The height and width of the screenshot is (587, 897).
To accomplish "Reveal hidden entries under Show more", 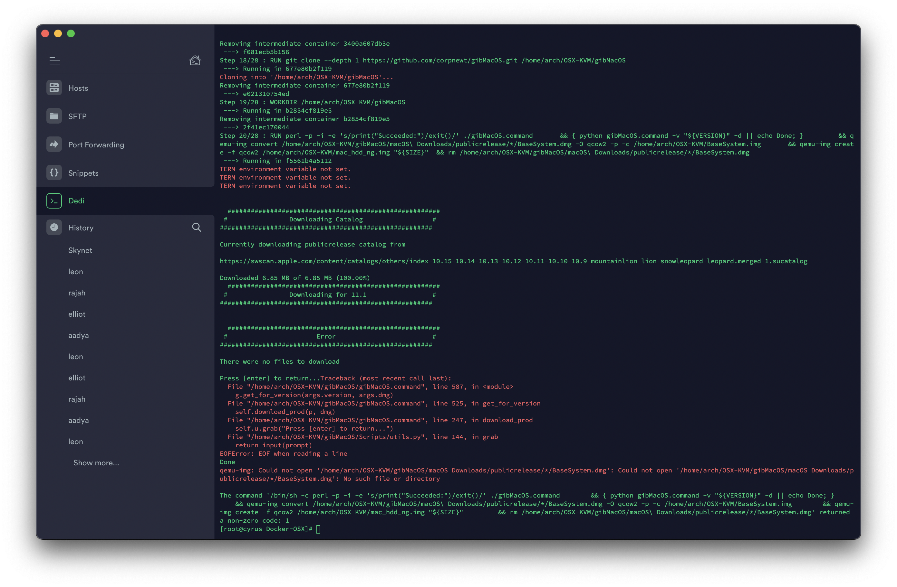I will point(96,462).
